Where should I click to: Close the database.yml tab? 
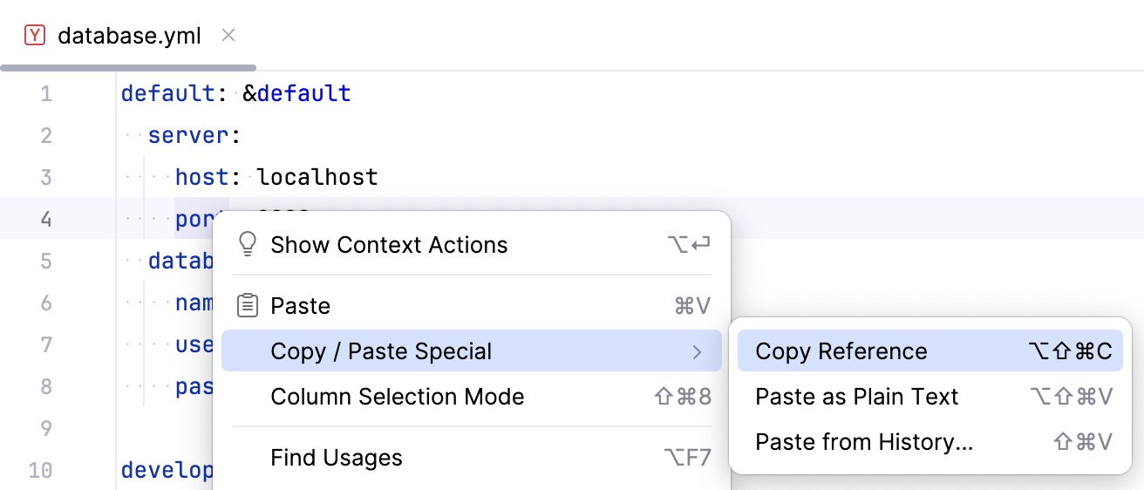tap(228, 36)
